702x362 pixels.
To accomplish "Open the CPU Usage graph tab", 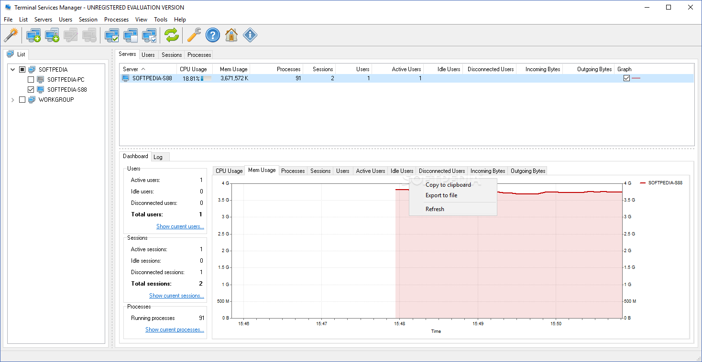I will click(229, 171).
